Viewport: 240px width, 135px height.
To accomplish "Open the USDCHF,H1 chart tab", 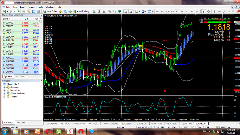I will coord(51,123).
